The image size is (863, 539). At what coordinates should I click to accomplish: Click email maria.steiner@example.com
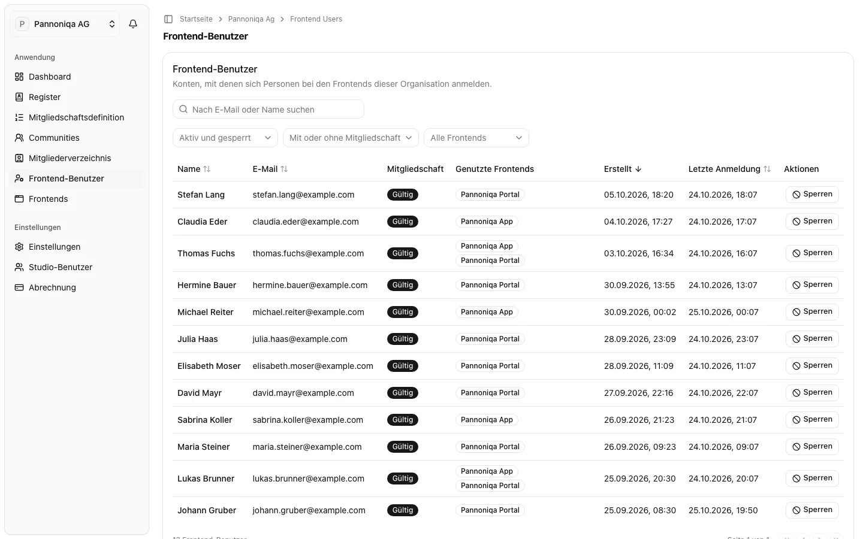click(307, 447)
